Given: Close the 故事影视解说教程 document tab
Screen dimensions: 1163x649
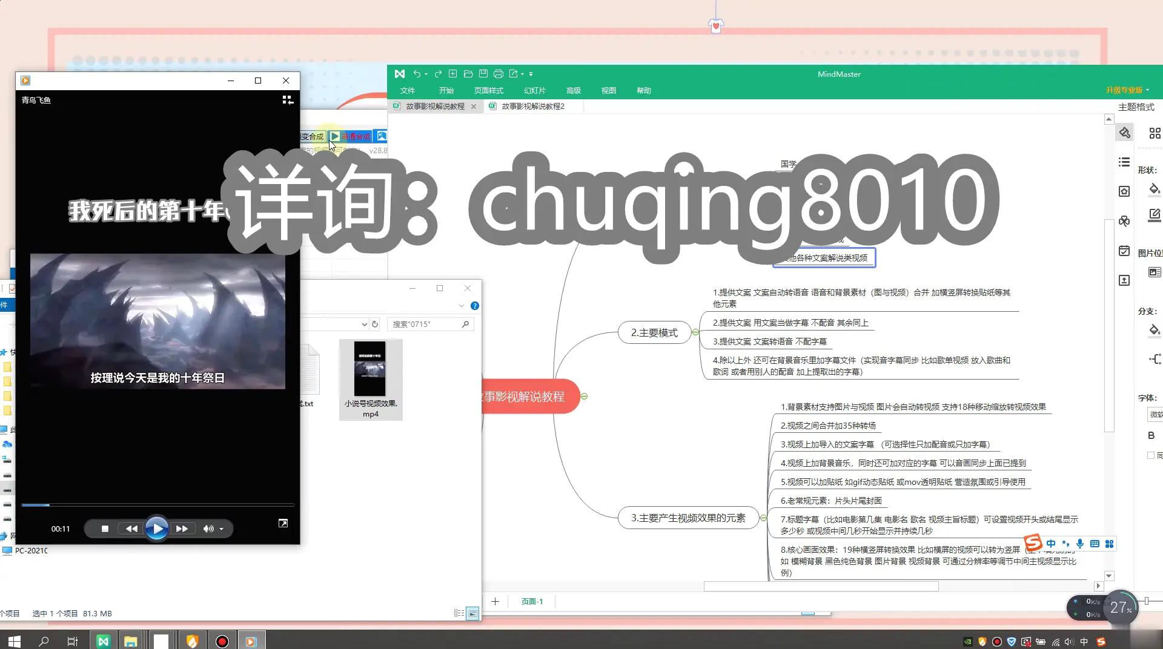Looking at the screenshot, I should [474, 107].
